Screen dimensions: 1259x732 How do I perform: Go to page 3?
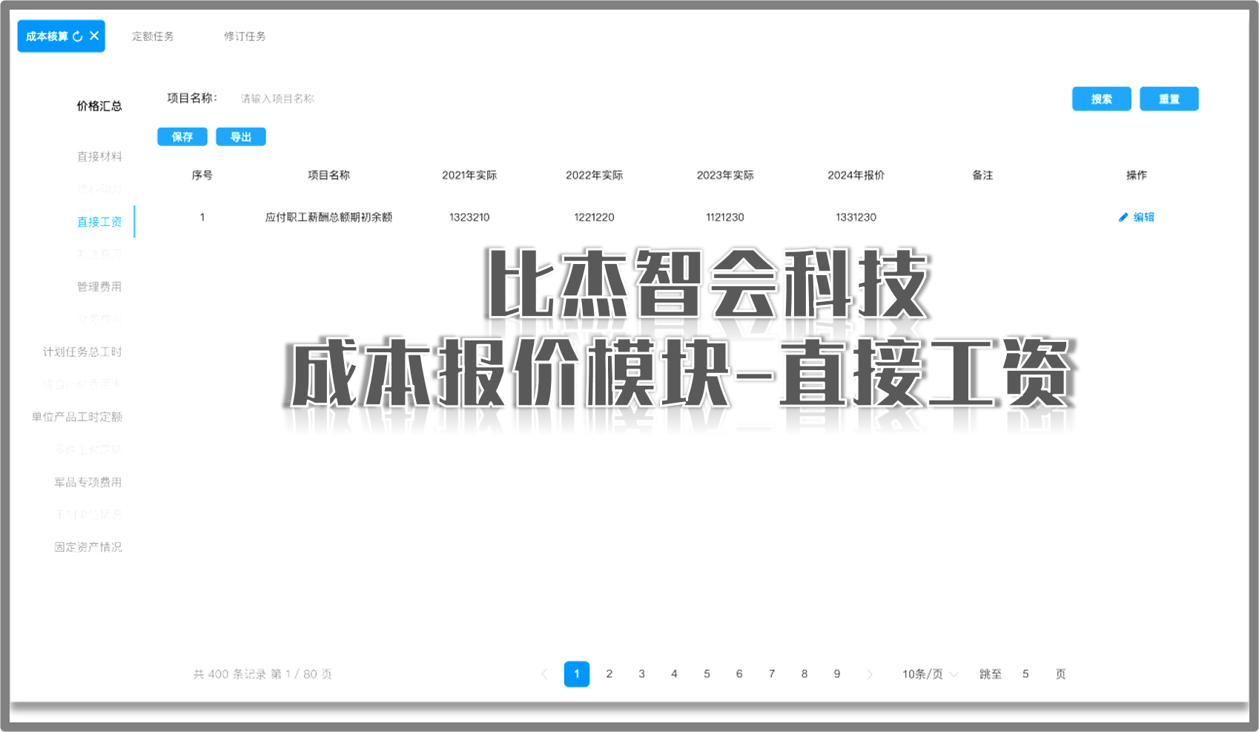pyautogui.click(x=641, y=674)
